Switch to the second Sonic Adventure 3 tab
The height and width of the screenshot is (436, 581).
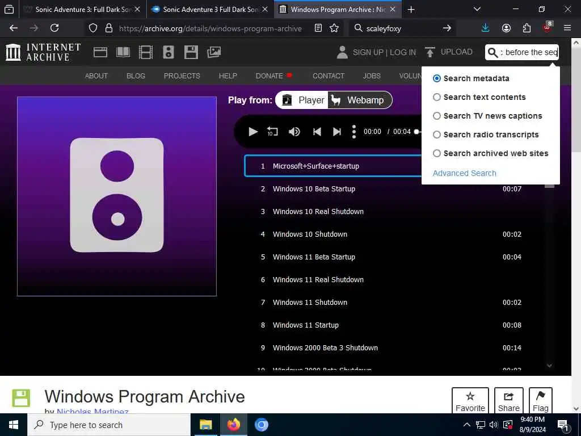click(x=210, y=9)
